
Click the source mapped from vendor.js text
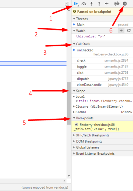coord(45,187)
